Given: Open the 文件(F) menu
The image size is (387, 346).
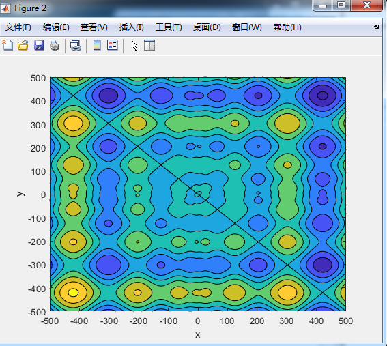Looking at the screenshot, I should tap(18, 27).
